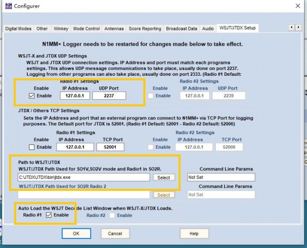
Task: Switch to Broadcast Data tab
Action: tap(181, 29)
